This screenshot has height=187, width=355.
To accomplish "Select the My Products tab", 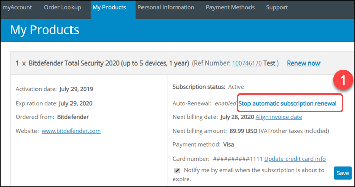I will (110, 7).
